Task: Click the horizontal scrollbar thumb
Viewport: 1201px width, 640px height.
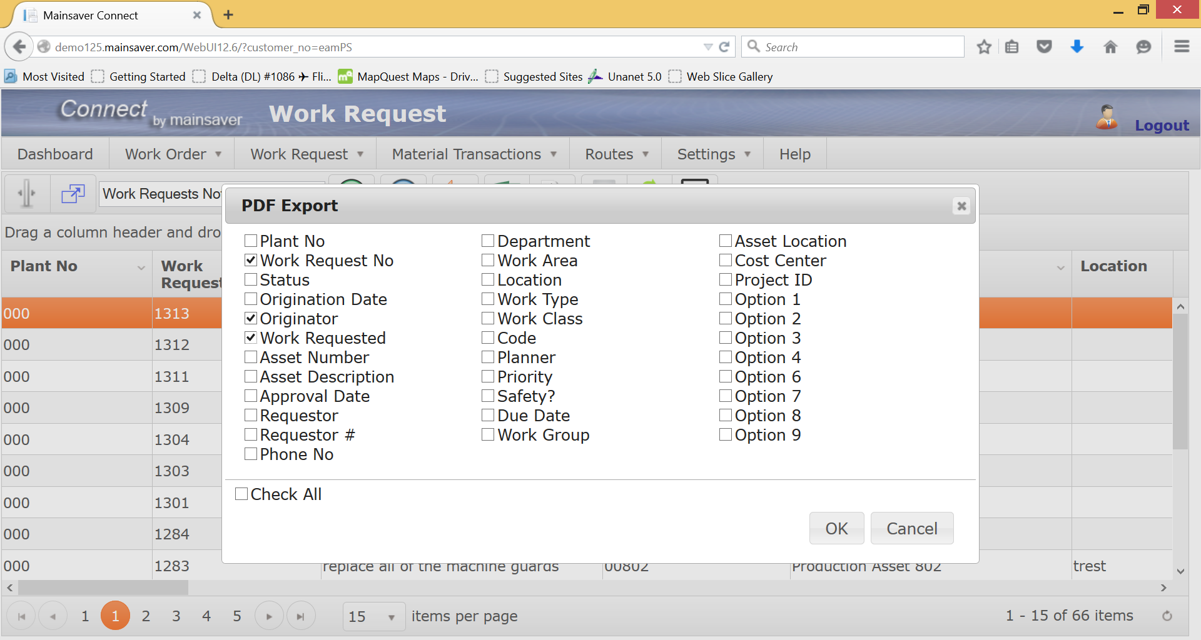Action: tap(103, 587)
